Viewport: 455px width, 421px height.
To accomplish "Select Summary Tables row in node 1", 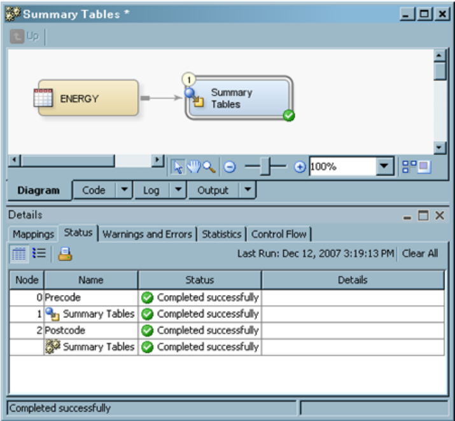I will [x=90, y=314].
